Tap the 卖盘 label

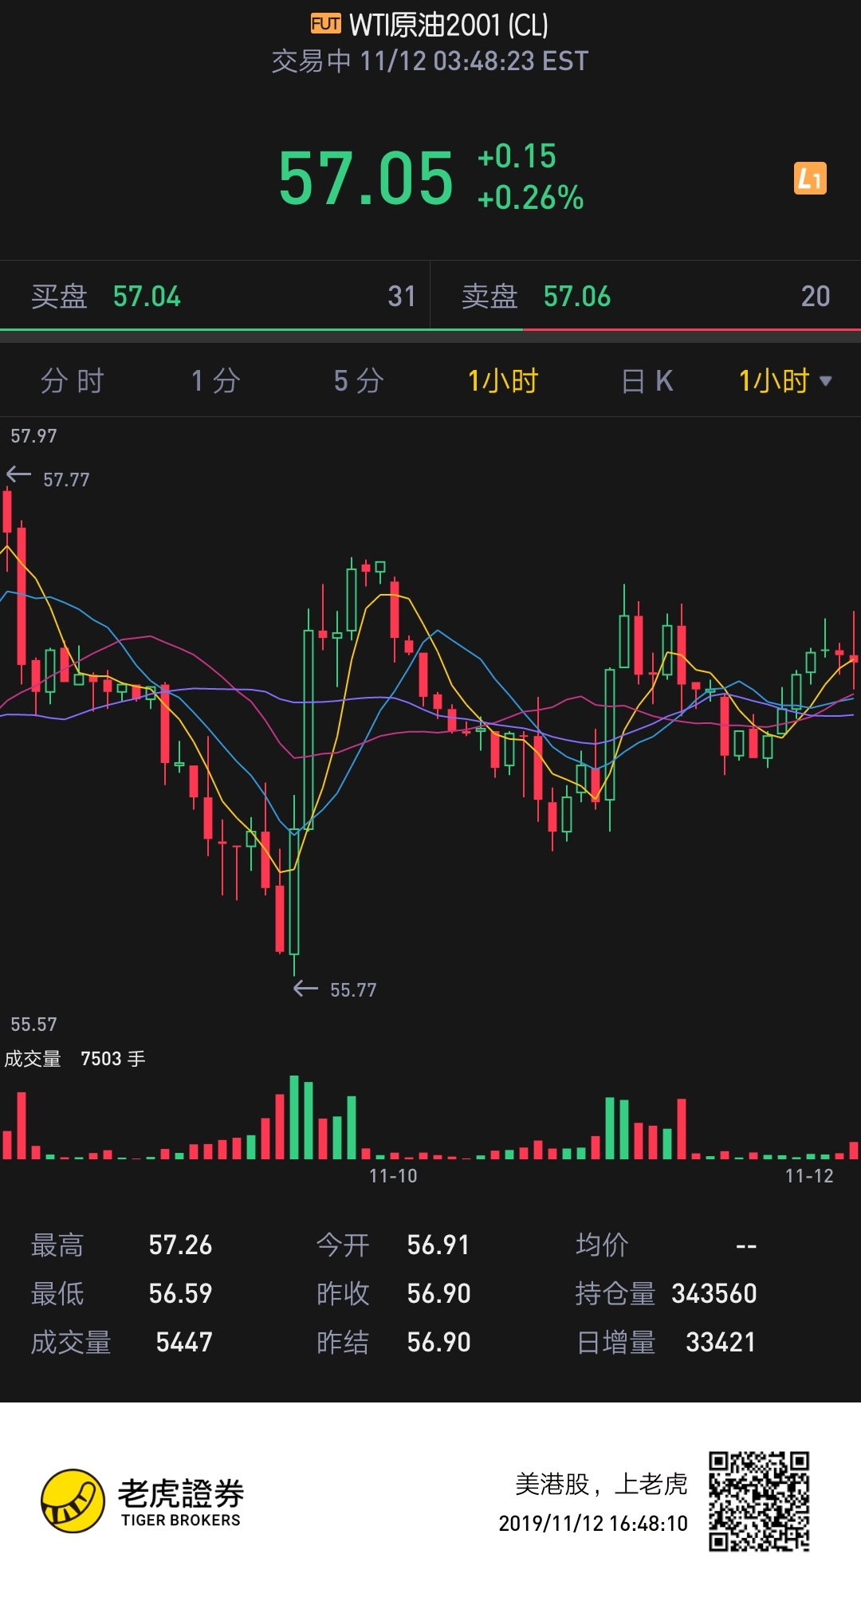tap(489, 297)
